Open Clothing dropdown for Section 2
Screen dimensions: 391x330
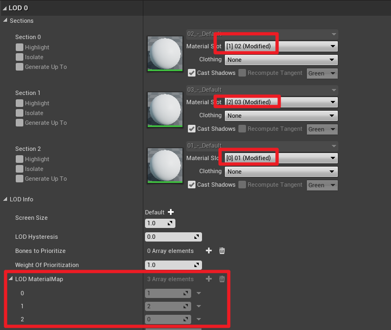coord(281,172)
